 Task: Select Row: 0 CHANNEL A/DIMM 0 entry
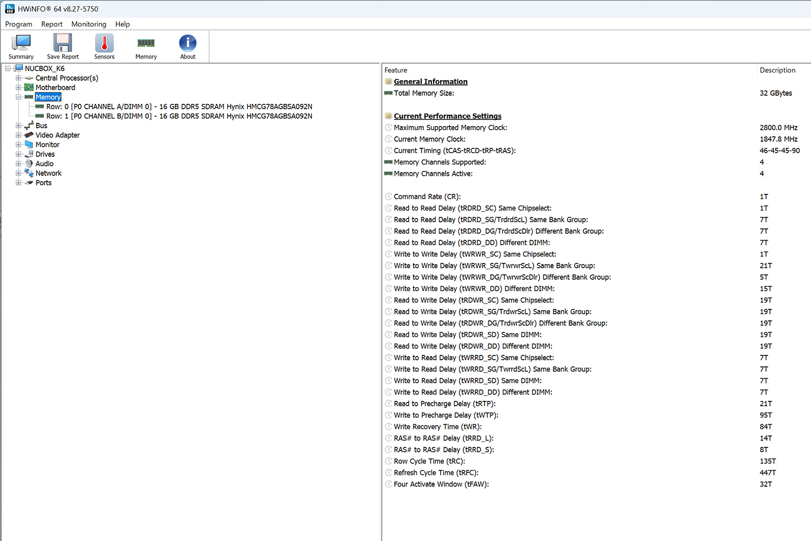point(180,107)
